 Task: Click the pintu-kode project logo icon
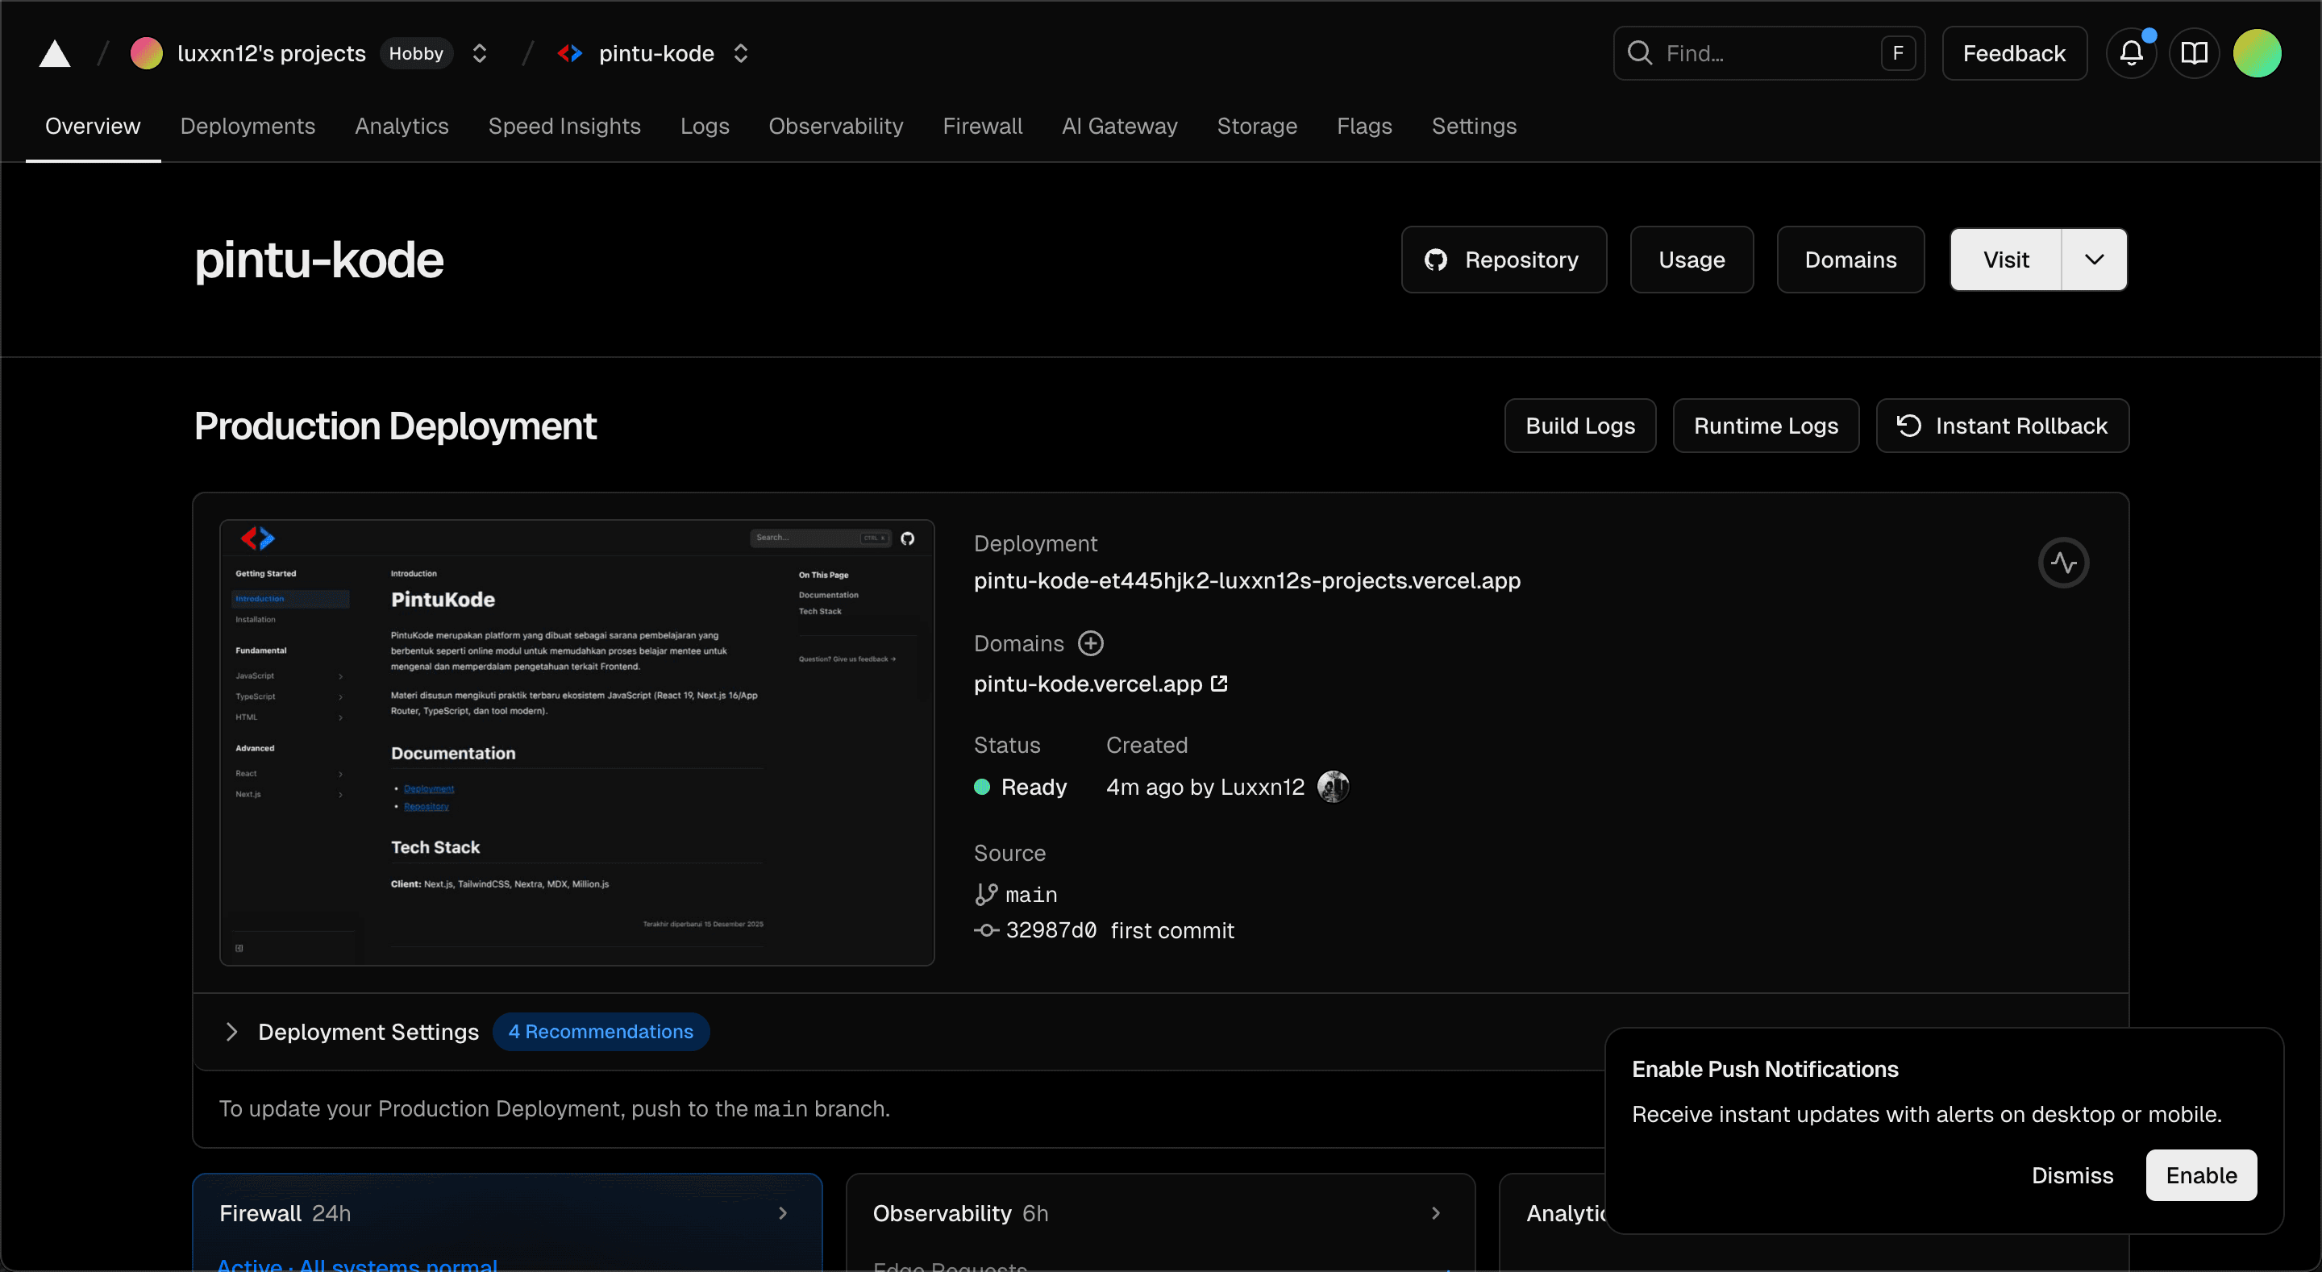[570, 53]
